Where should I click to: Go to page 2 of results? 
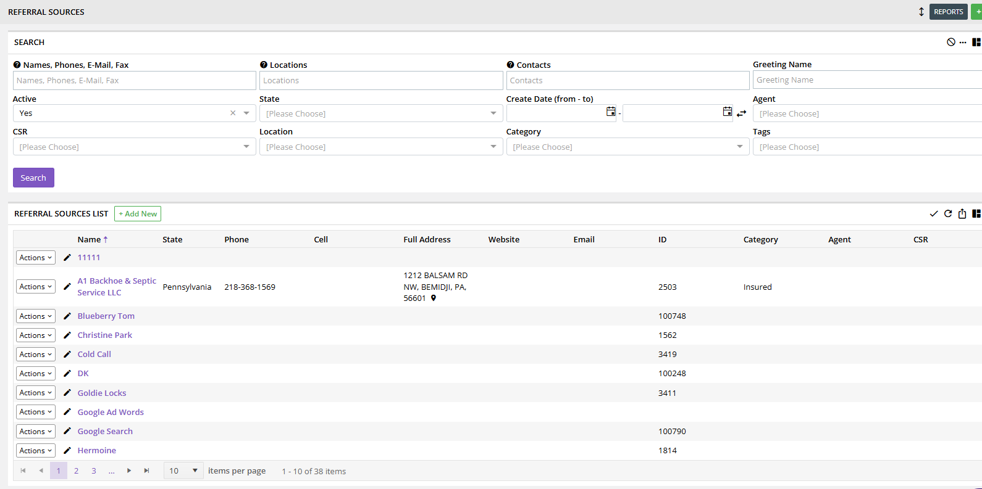(x=76, y=471)
